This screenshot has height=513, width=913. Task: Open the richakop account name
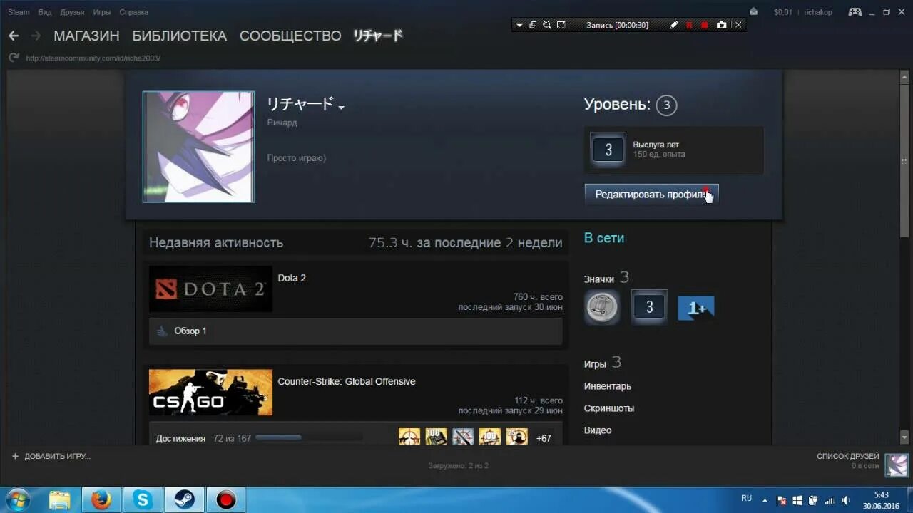pos(817,12)
